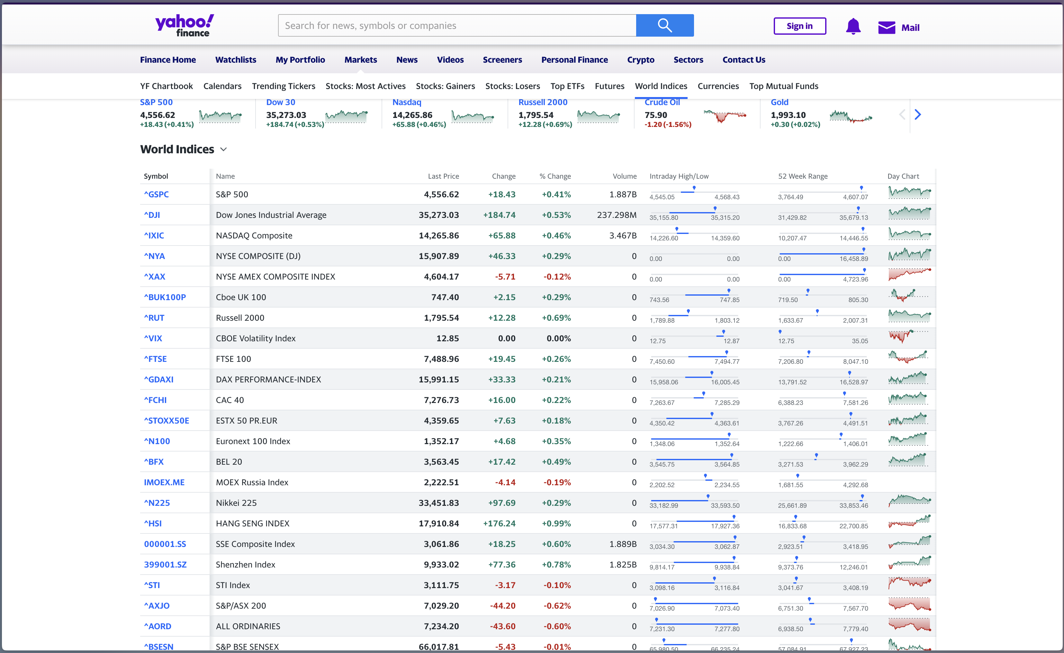
Task: Open Mail via envelope icon
Action: pos(887,28)
